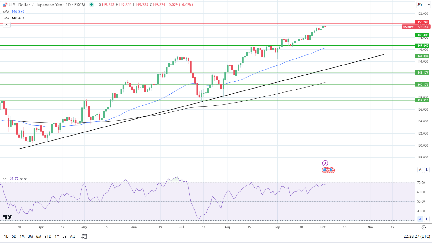The height and width of the screenshot is (243, 432).
Task: Set time range to 5D
Action: click(14, 236)
